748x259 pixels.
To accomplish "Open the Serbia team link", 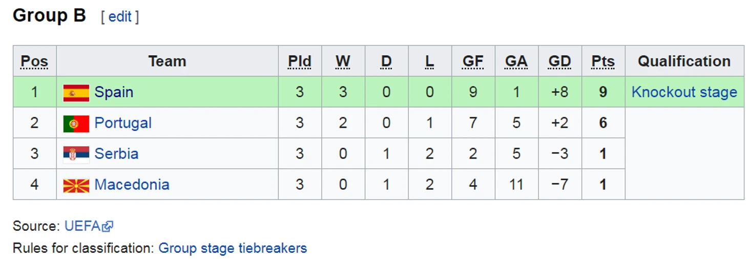I will pyautogui.click(x=116, y=154).
